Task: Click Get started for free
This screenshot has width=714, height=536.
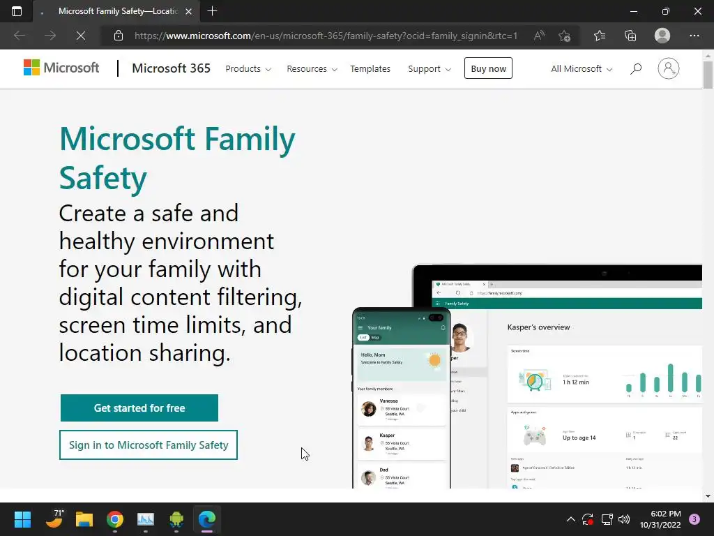Action: (139, 408)
